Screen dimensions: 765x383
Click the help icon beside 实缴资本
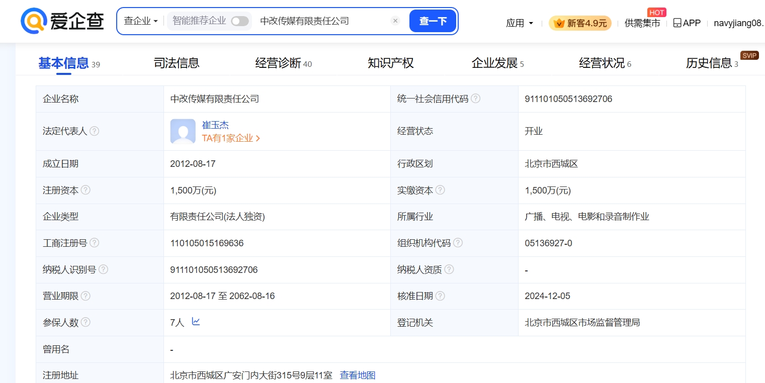coord(440,190)
